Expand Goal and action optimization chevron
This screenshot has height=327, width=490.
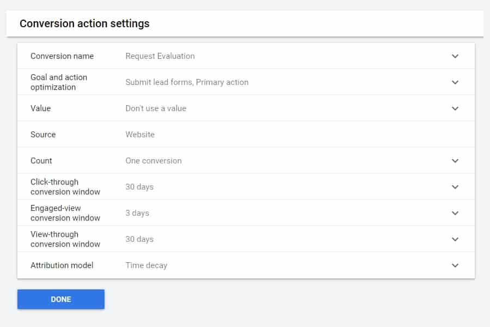(455, 82)
